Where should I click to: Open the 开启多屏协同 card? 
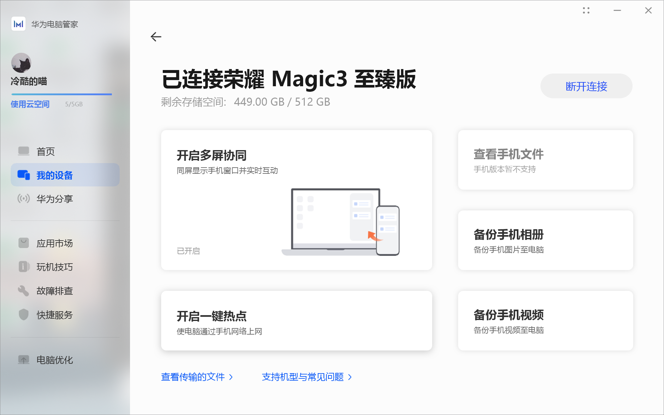click(x=297, y=200)
